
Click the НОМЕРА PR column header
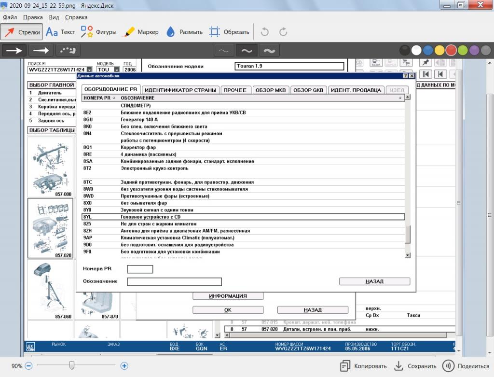[99, 98]
